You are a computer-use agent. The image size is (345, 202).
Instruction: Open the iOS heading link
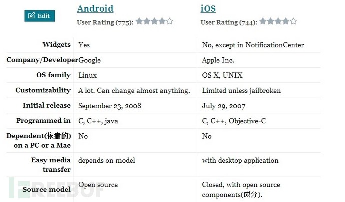tap(208, 9)
